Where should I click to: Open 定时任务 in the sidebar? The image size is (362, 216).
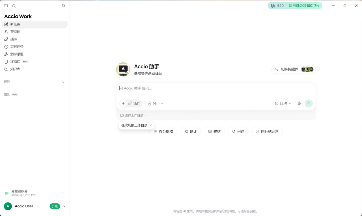click(35, 47)
